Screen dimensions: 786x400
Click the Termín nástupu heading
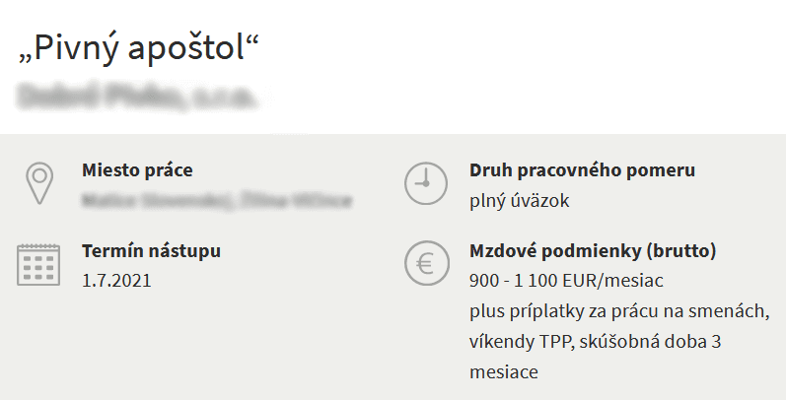tap(151, 250)
